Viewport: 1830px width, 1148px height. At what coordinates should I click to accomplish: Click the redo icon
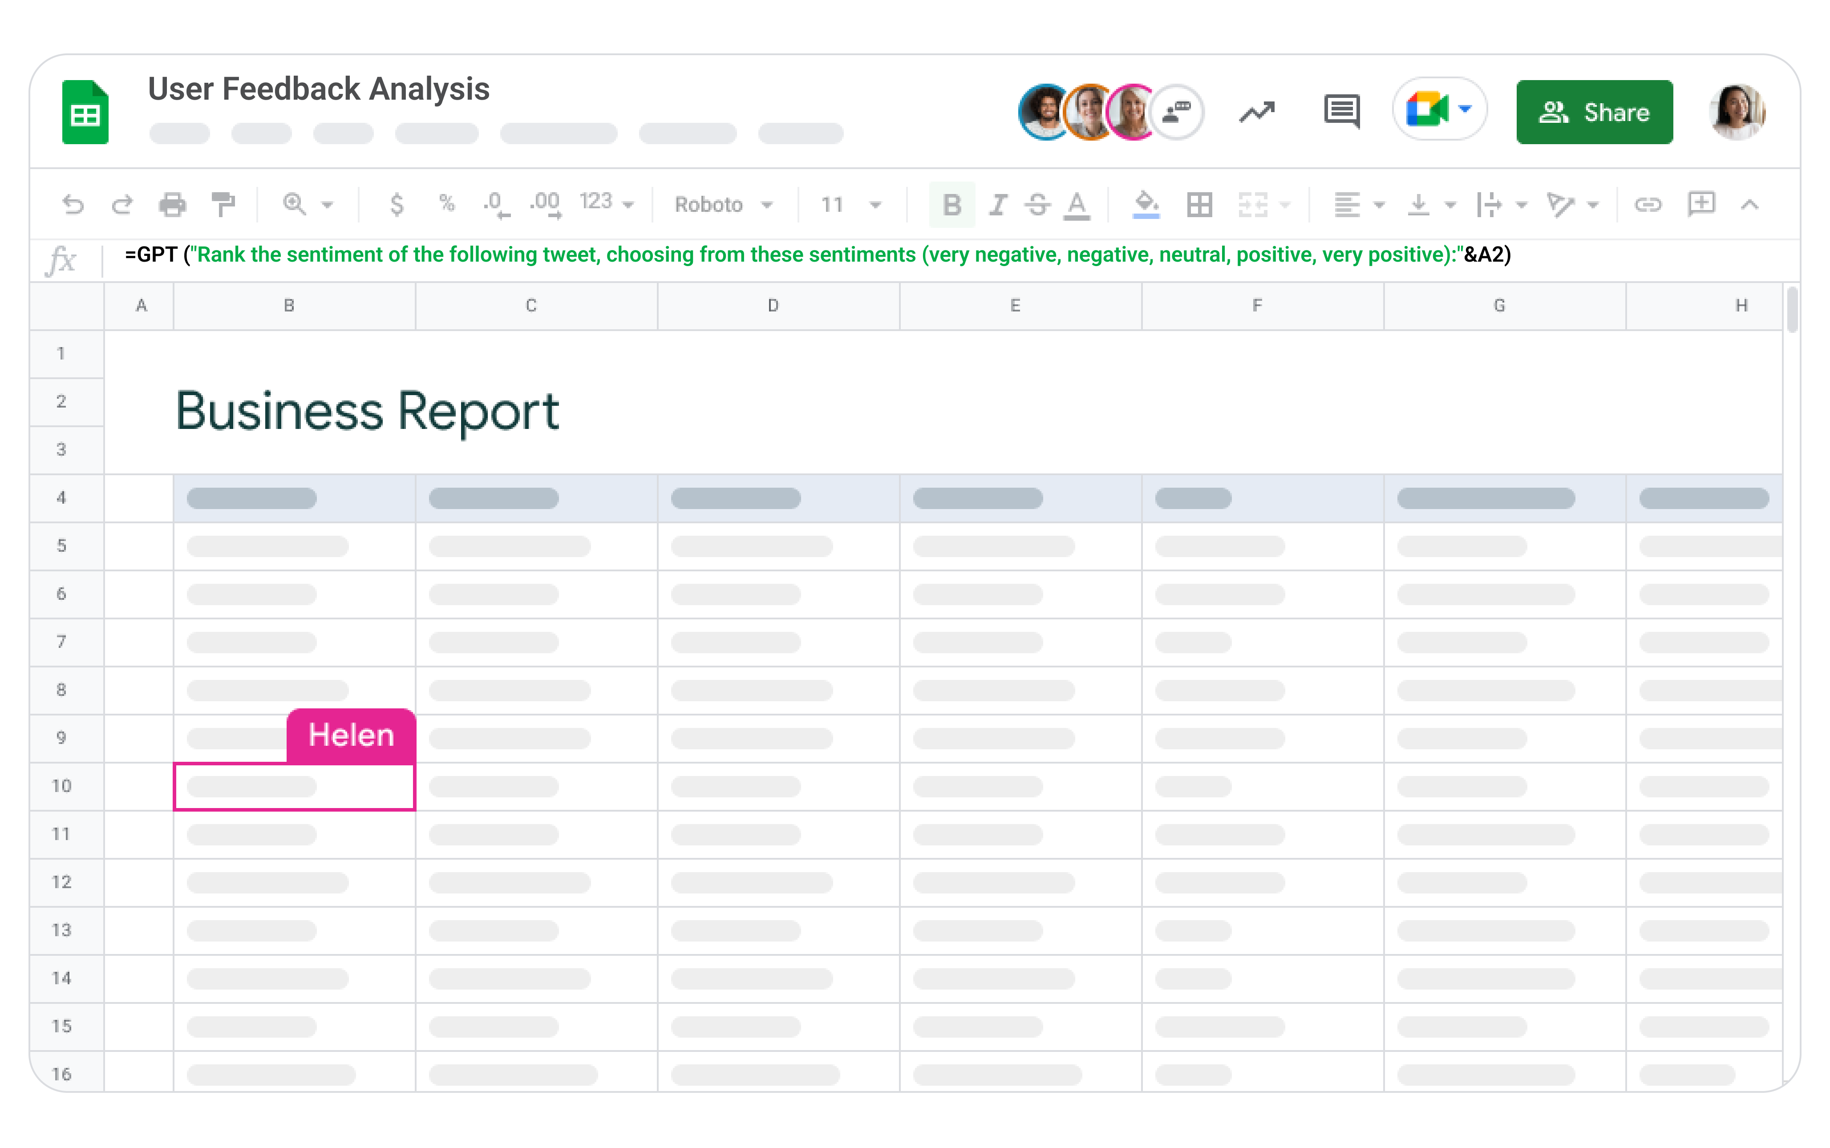[x=122, y=204]
